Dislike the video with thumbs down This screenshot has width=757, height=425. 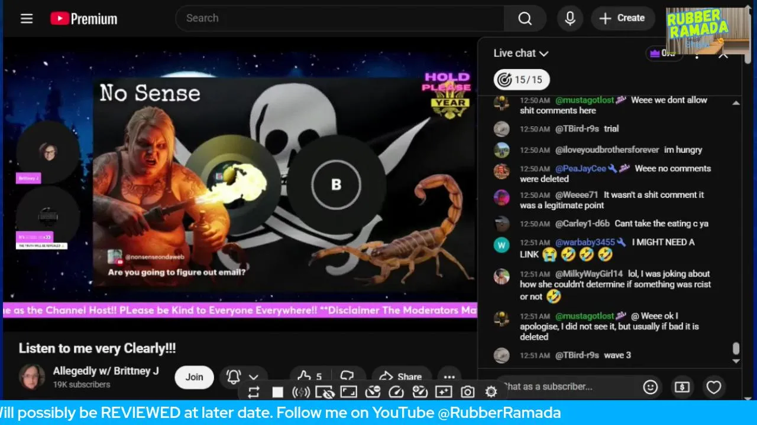click(x=348, y=377)
